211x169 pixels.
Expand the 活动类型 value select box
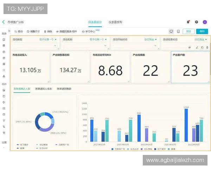(35, 45)
